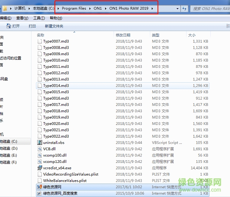This screenshot has height=197, width=230.
Task: Select file name Type0019.md3
Action: 56,117
